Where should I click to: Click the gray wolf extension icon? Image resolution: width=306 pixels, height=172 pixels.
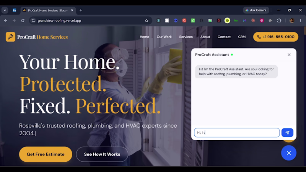(x=270, y=21)
